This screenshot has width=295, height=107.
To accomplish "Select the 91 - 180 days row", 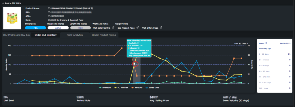I will (x=275, y=71).
